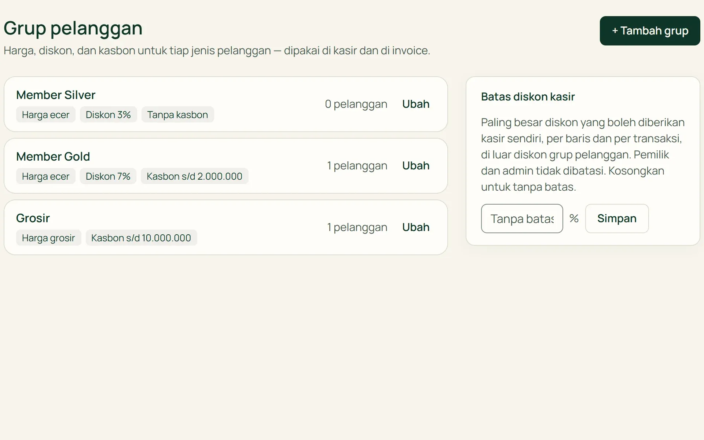Edit Member Silver group via Ubah

pos(416,104)
